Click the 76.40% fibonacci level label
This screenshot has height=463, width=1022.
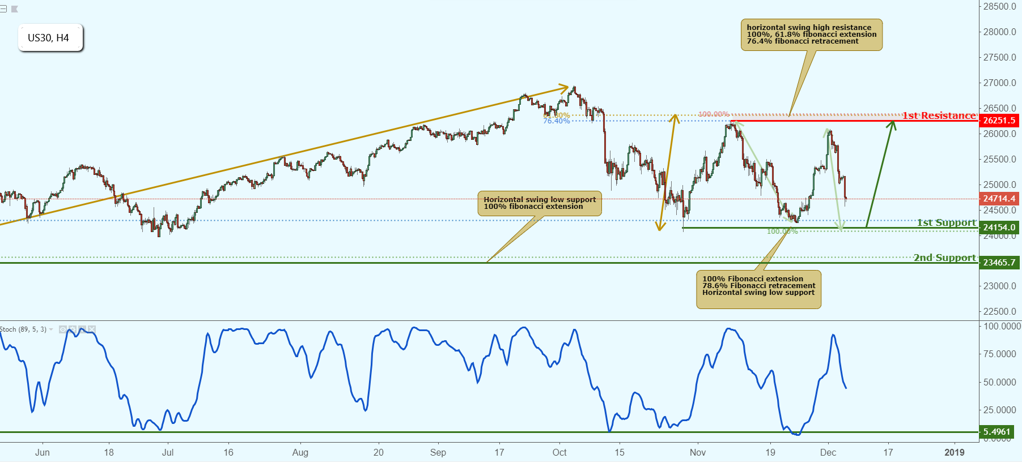coord(556,121)
